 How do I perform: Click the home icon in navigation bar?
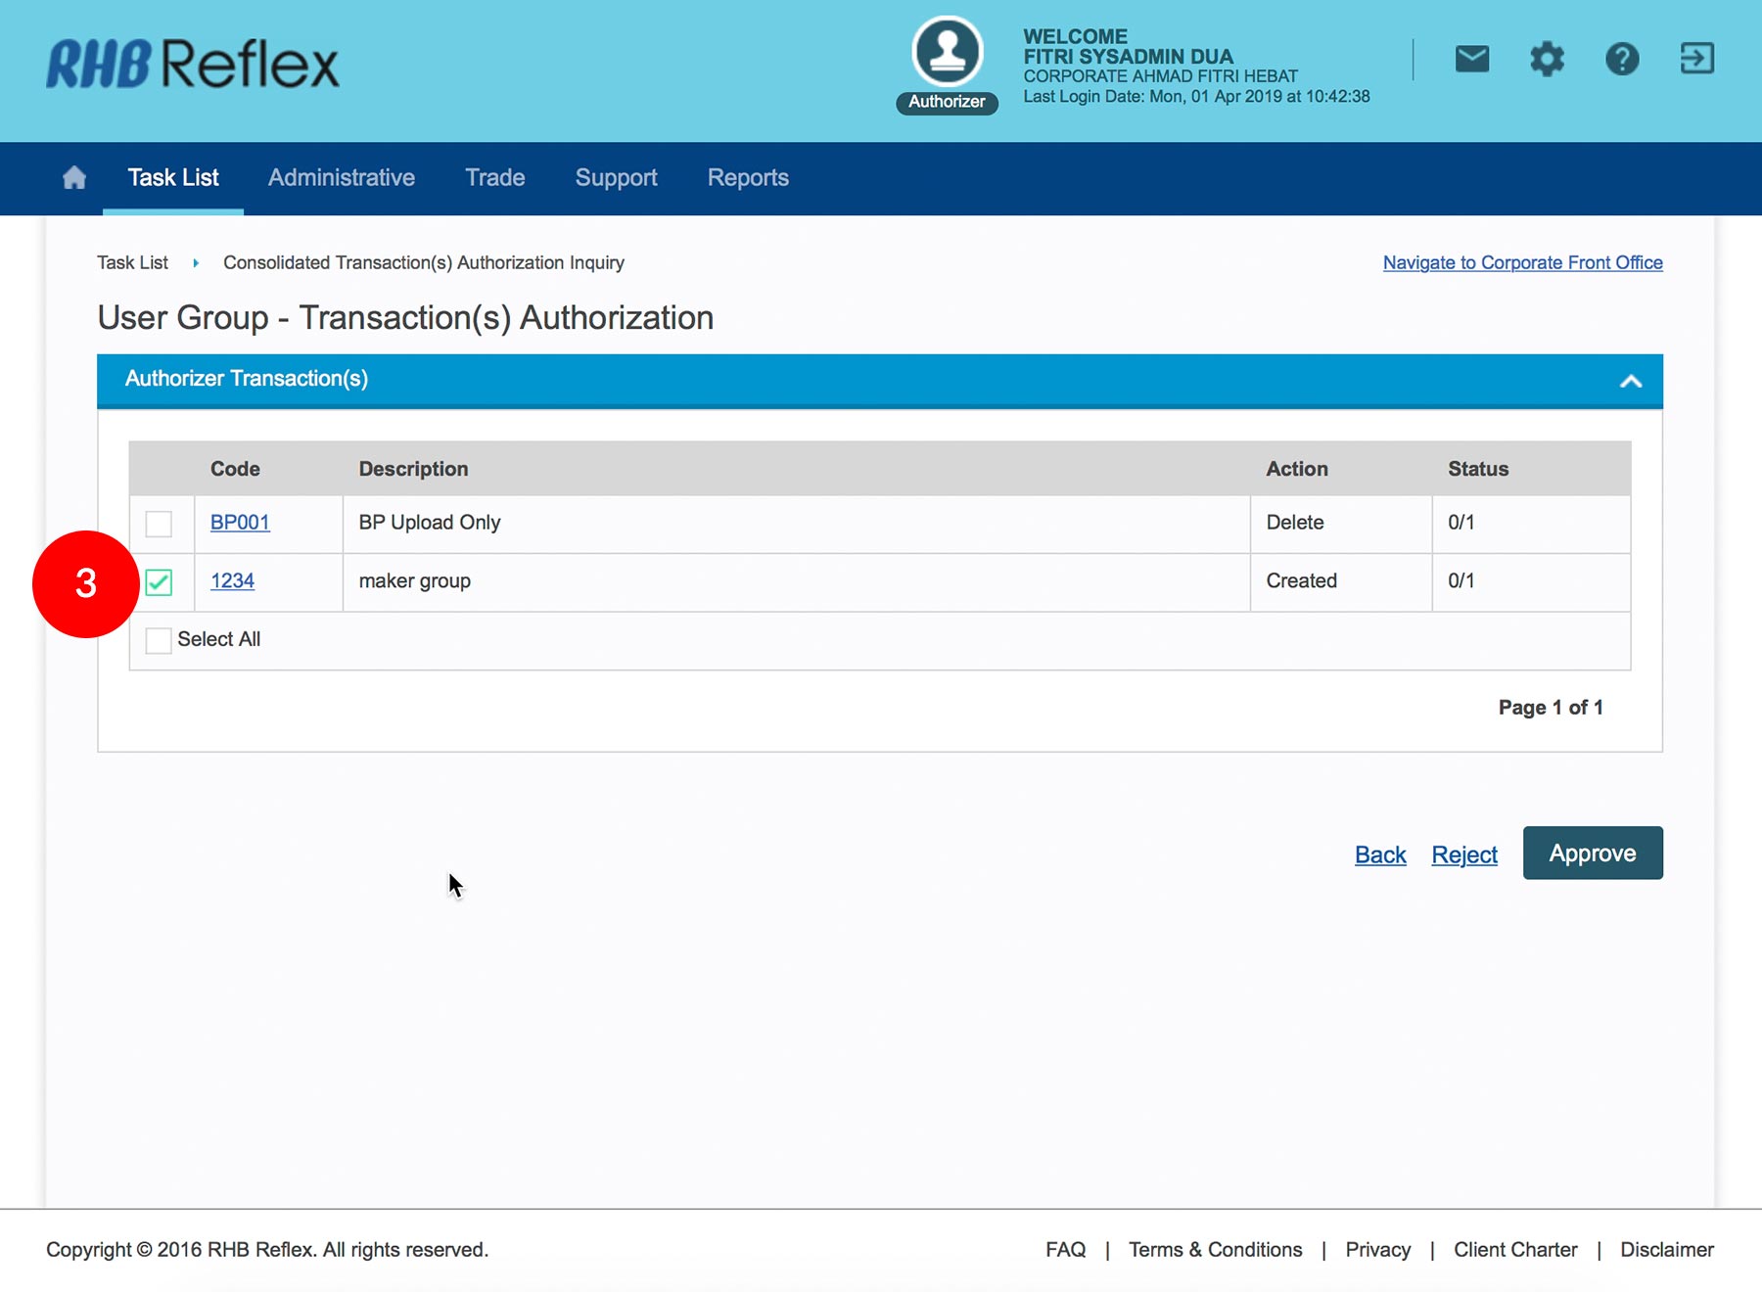pos(74,177)
